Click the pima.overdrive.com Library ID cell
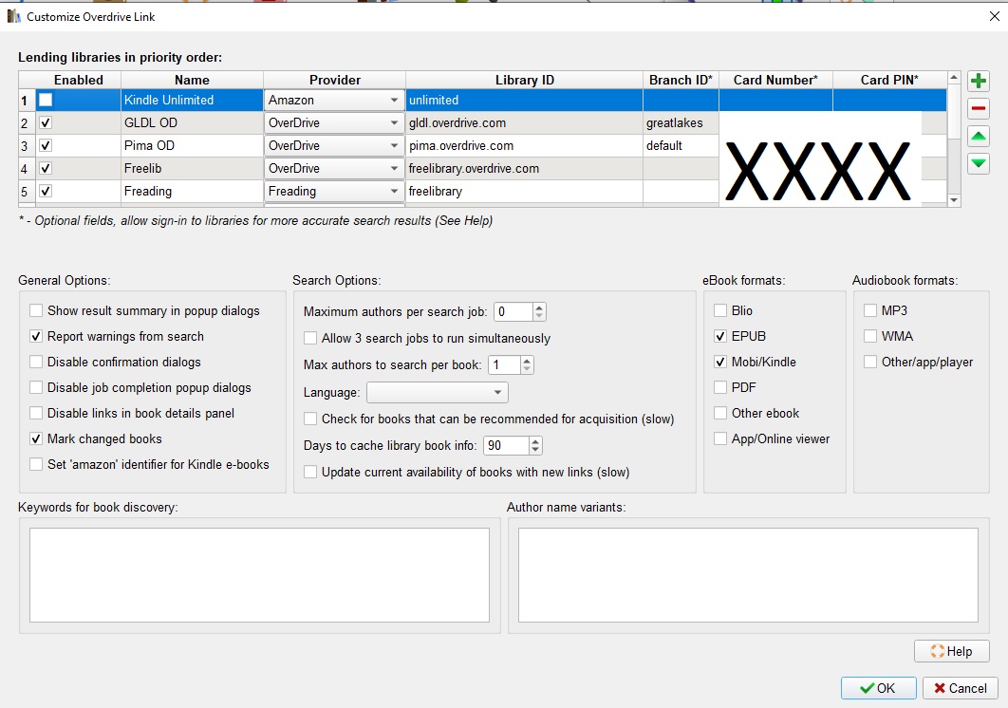 pyautogui.click(x=525, y=145)
